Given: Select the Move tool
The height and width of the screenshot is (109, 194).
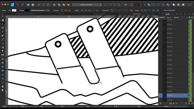Looking at the screenshot, I should coord(3,16).
